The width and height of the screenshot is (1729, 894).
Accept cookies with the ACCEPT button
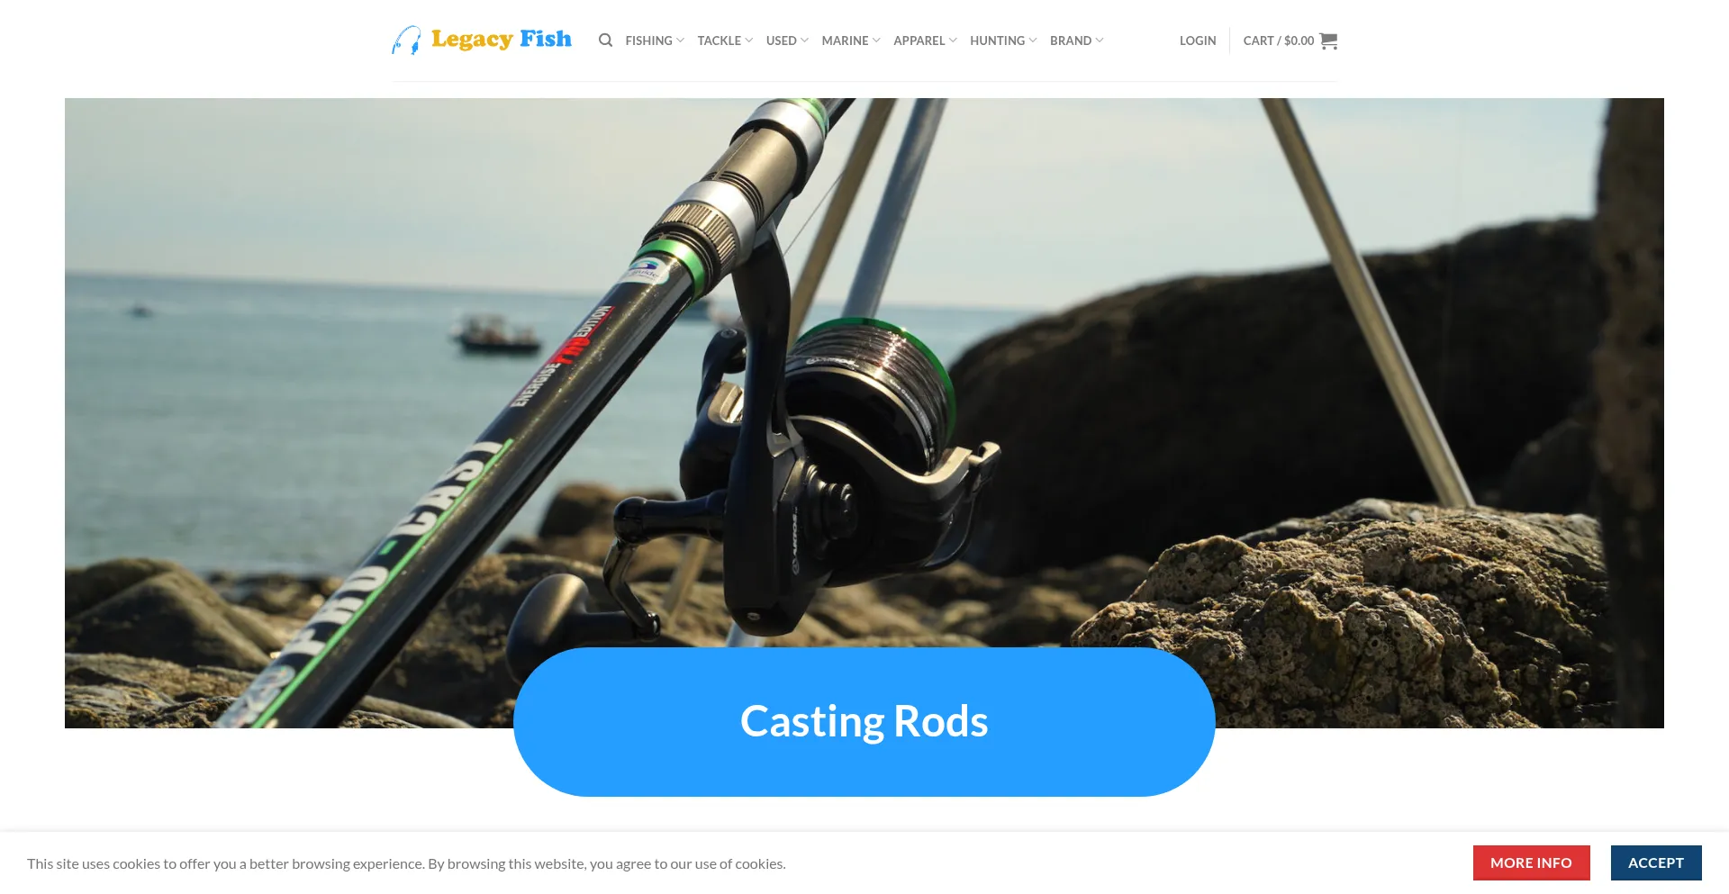coord(1656,862)
